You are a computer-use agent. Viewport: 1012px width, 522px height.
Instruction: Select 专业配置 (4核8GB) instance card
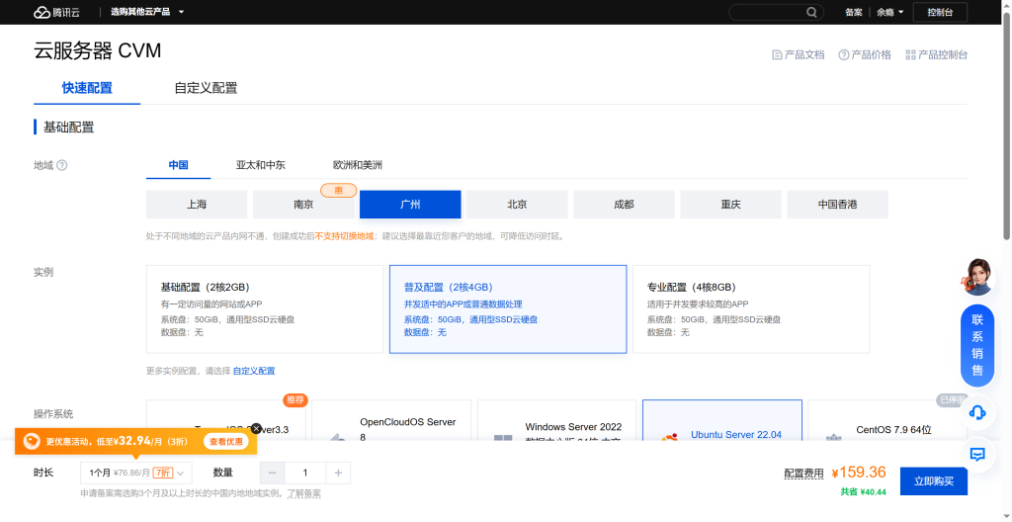pos(751,308)
